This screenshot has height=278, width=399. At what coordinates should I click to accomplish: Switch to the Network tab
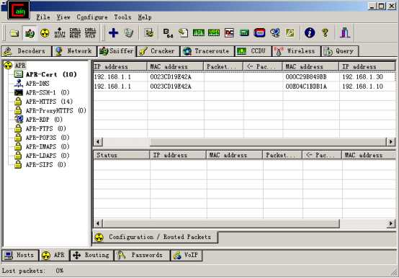(x=74, y=51)
